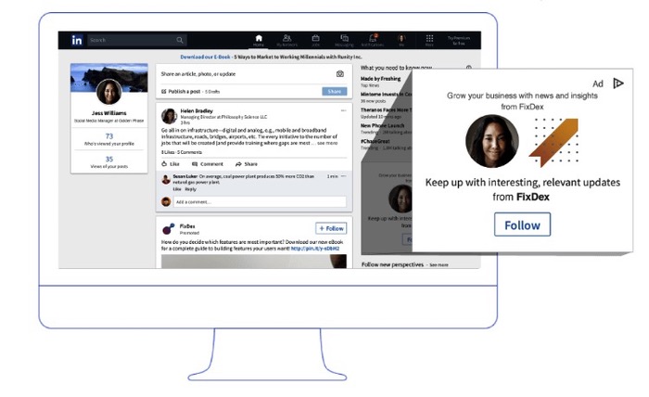649x397 pixels.
Task: Click the + Follow button on FixDex post
Action: [x=331, y=228]
